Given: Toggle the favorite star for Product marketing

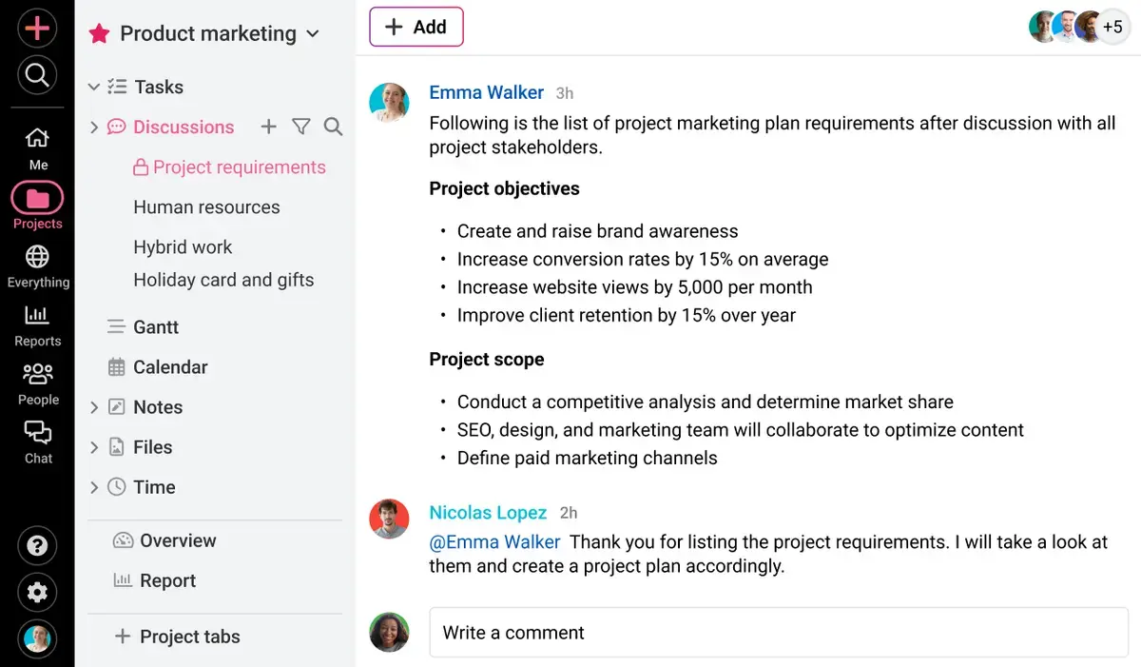Looking at the screenshot, I should click(99, 34).
